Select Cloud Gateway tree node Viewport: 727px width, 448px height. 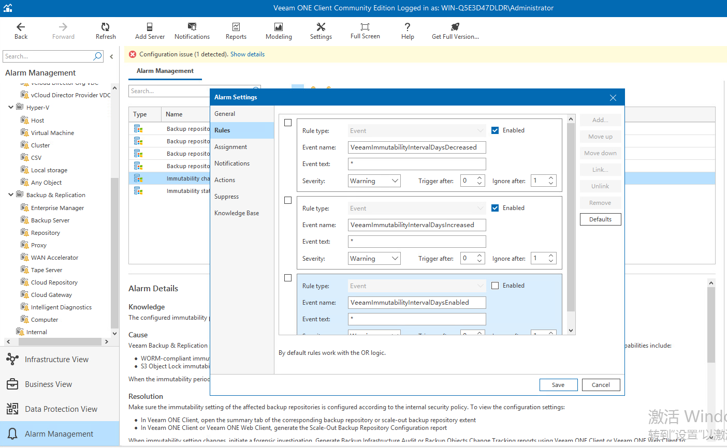click(x=51, y=295)
